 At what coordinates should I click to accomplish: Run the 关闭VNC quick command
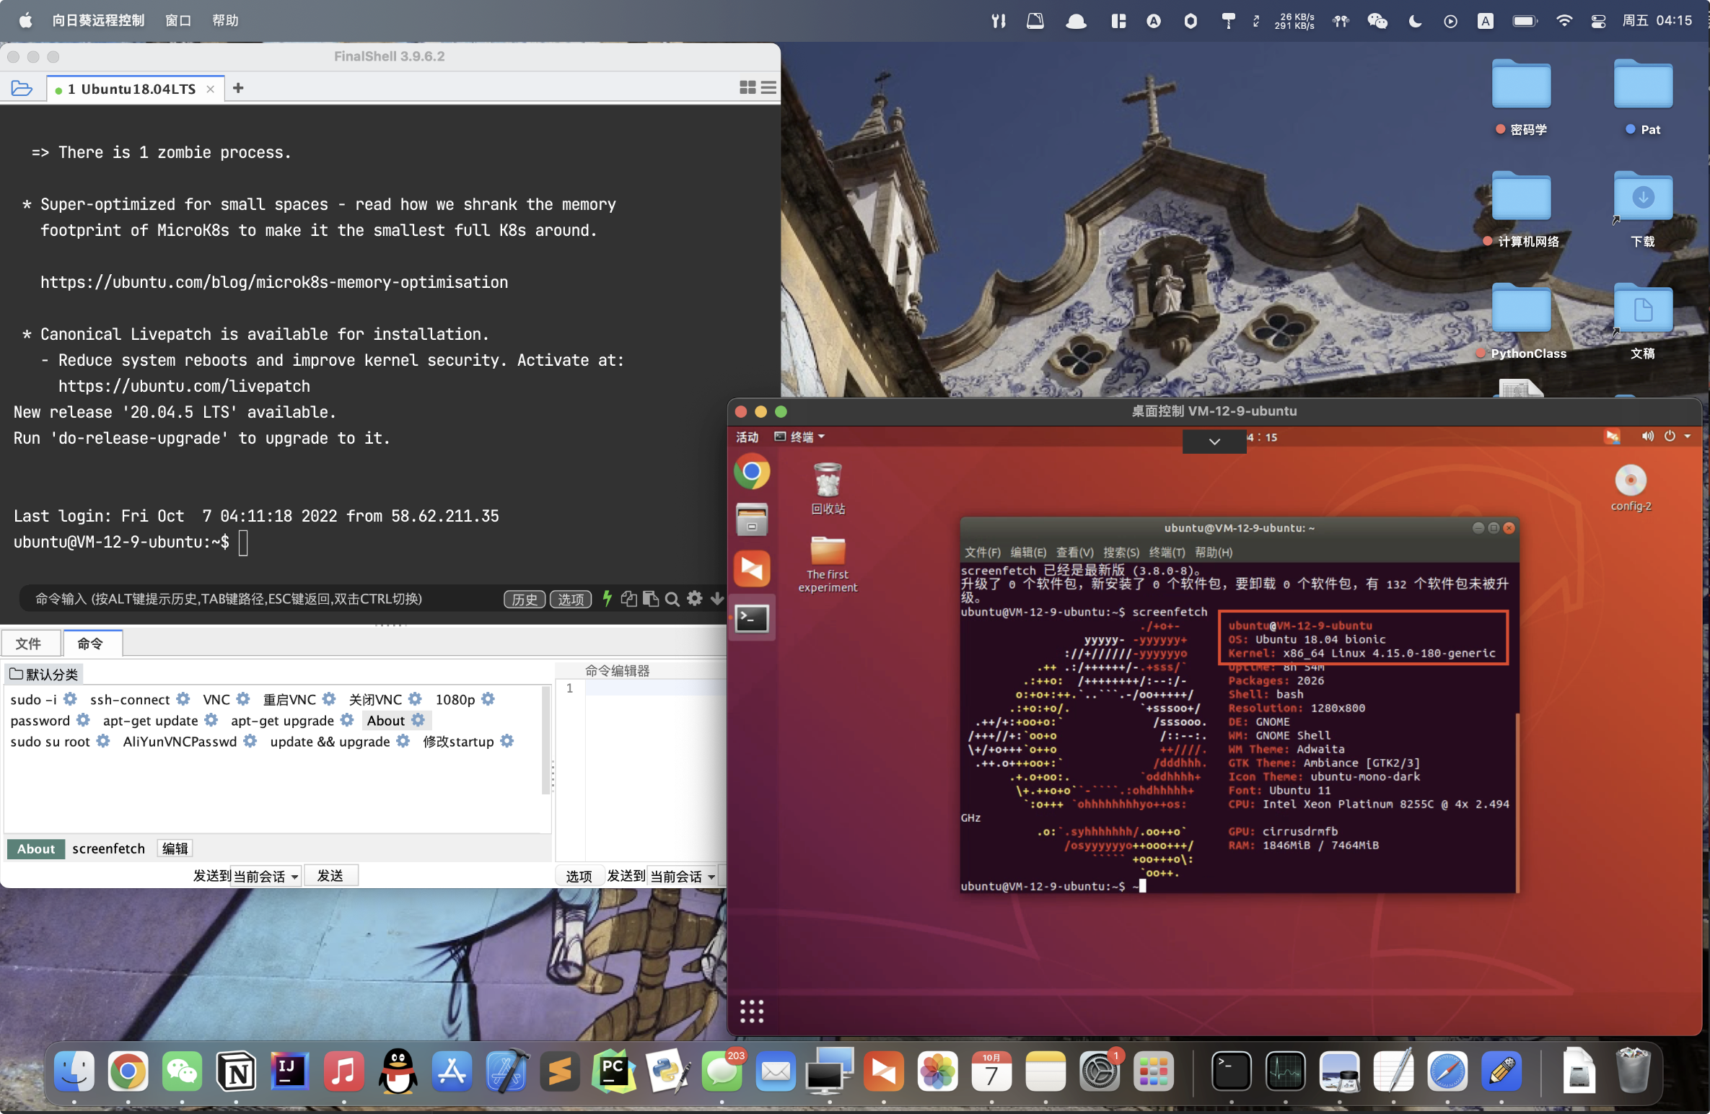click(375, 699)
